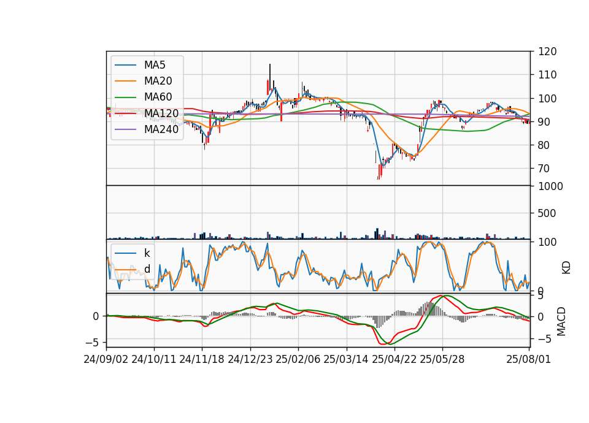Click the MA5 legend label
The width and height of the screenshot is (589, 423).
(155, 65)
